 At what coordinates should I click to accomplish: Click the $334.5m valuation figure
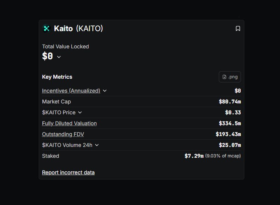(x=230, y=123)
